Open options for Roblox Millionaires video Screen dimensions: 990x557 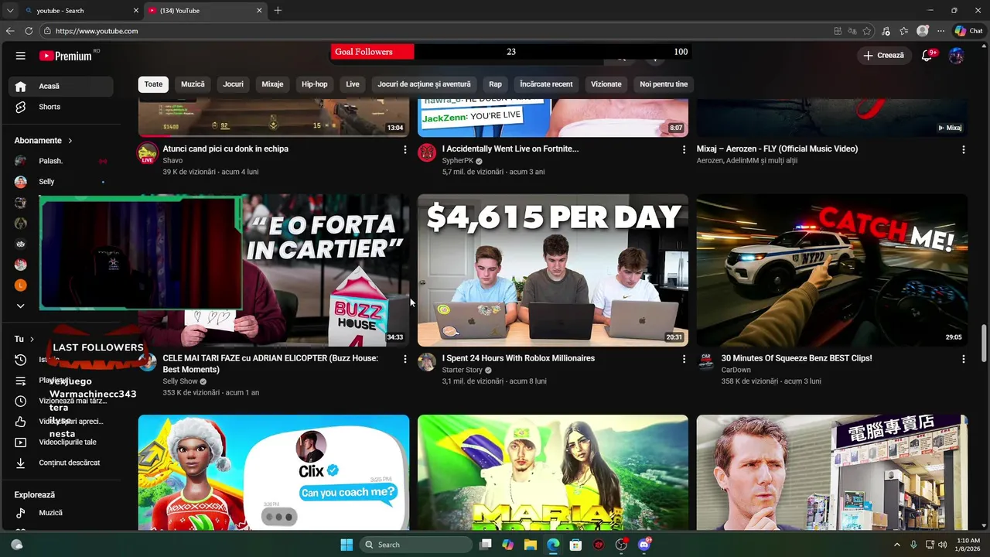click(684, 359)
